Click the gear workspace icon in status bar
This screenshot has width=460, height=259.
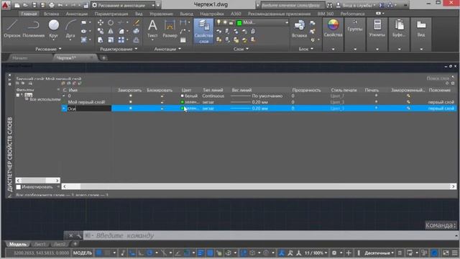[334, 253]
